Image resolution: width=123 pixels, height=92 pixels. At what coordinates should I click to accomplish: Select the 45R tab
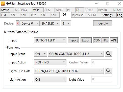click(x=55, y=15)
